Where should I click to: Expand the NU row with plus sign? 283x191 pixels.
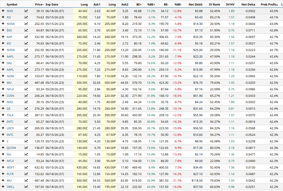3,154
